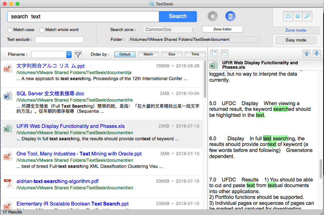Image resolution: width=324 pixels, height=215 pixels.
Task: Click the Folder path field
Action: tap(194, 39)
